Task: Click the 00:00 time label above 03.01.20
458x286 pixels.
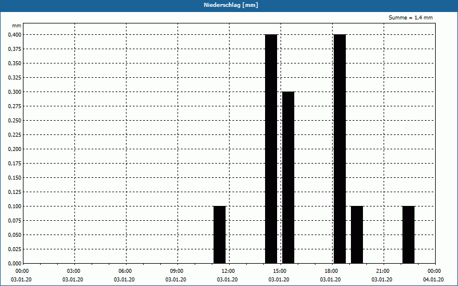Action: (x=22, y=271)
